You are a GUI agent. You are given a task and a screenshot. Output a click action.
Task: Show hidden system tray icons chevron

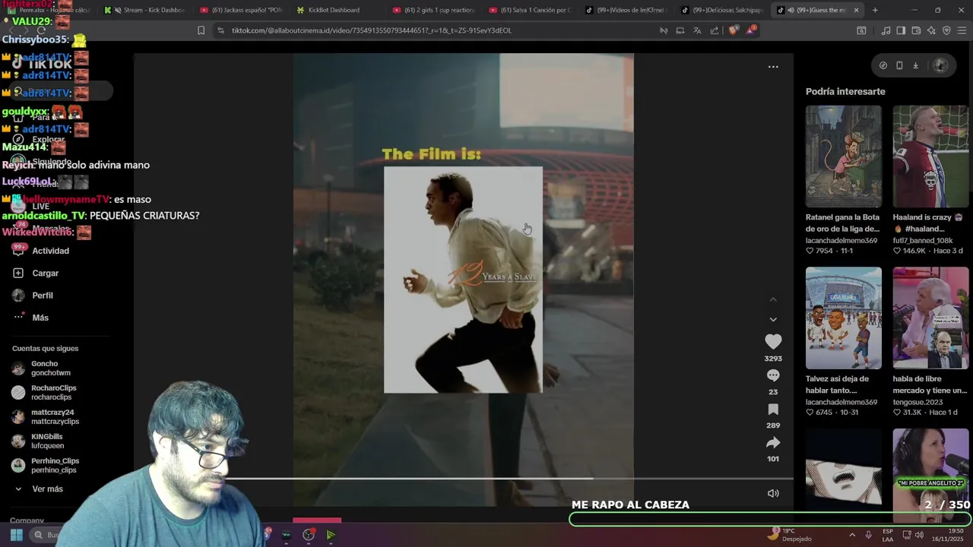(851, 535)
